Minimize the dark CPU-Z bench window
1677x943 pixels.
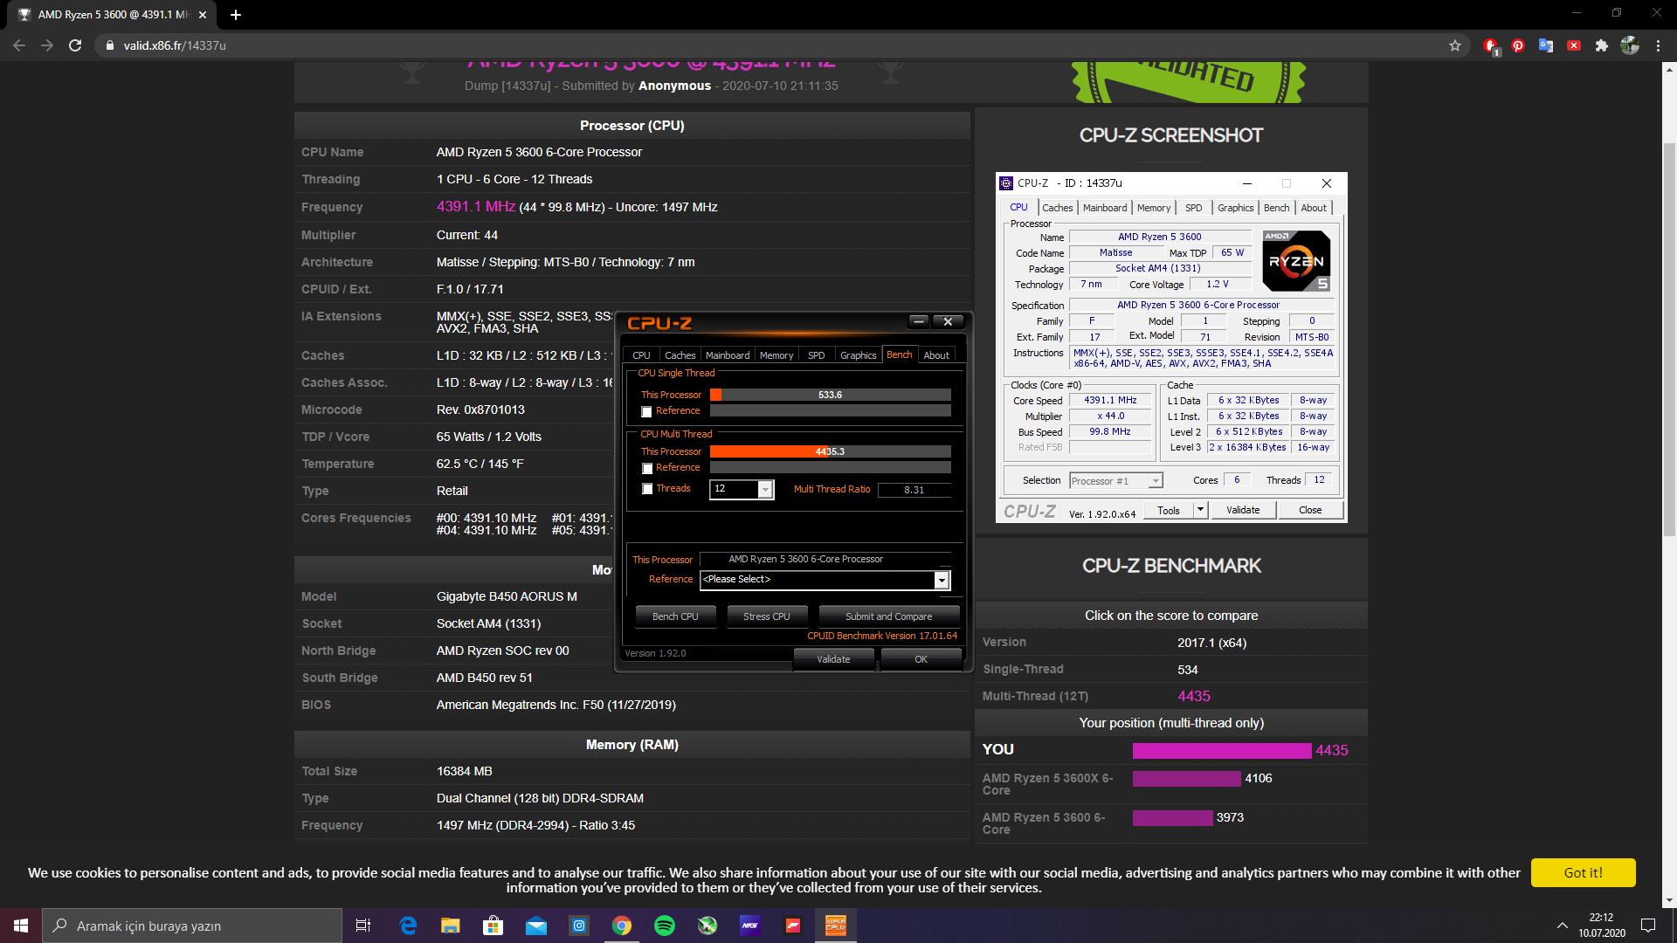(x=918, y=321)
